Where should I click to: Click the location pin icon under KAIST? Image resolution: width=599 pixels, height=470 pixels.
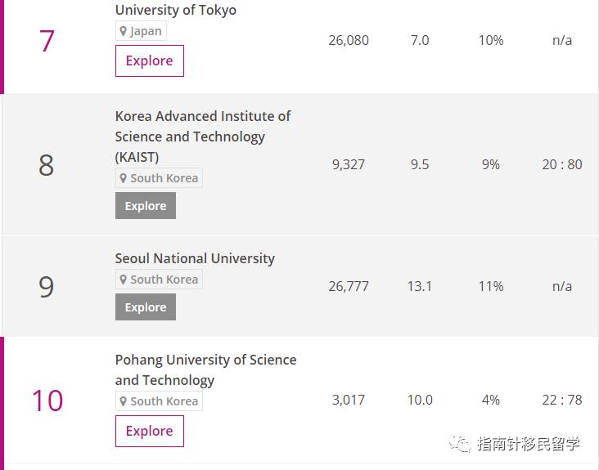tap(124, 178)
